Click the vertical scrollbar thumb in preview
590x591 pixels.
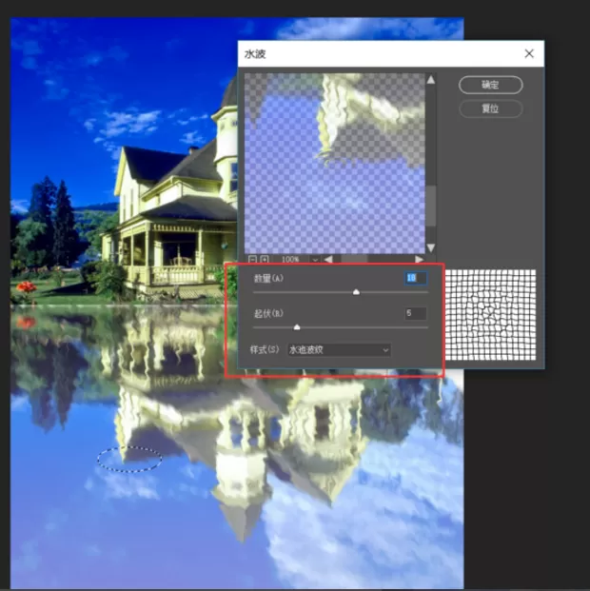click(x=430, y=207)
